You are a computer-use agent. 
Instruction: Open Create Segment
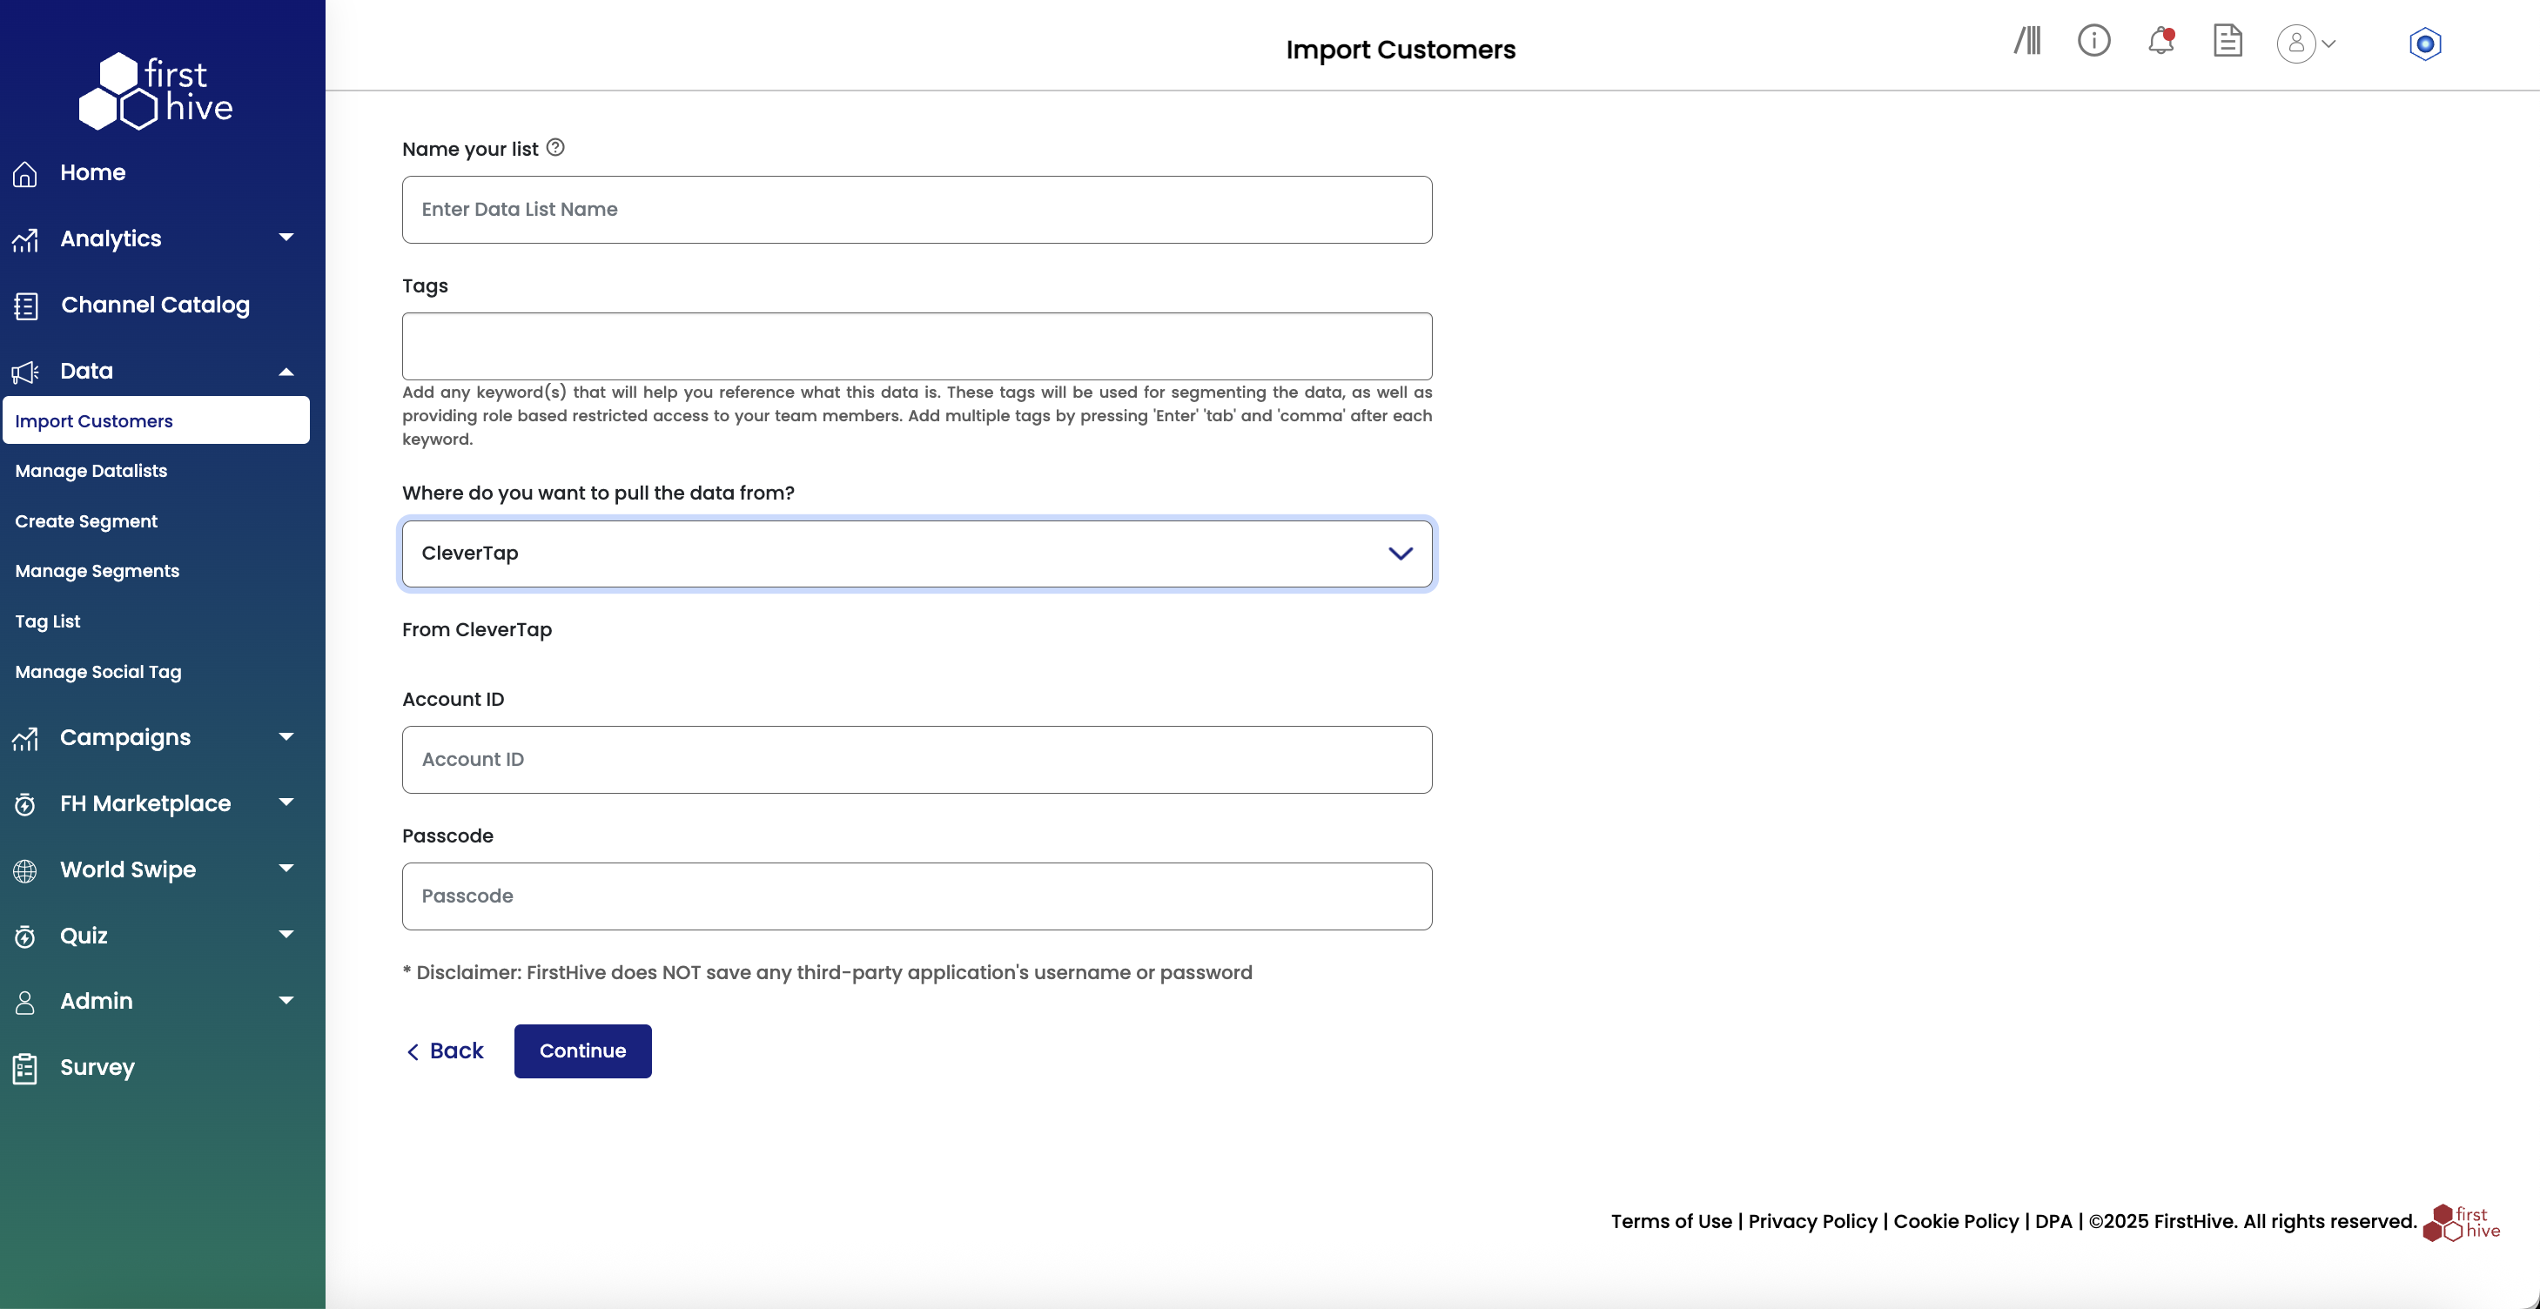[86, 521]
